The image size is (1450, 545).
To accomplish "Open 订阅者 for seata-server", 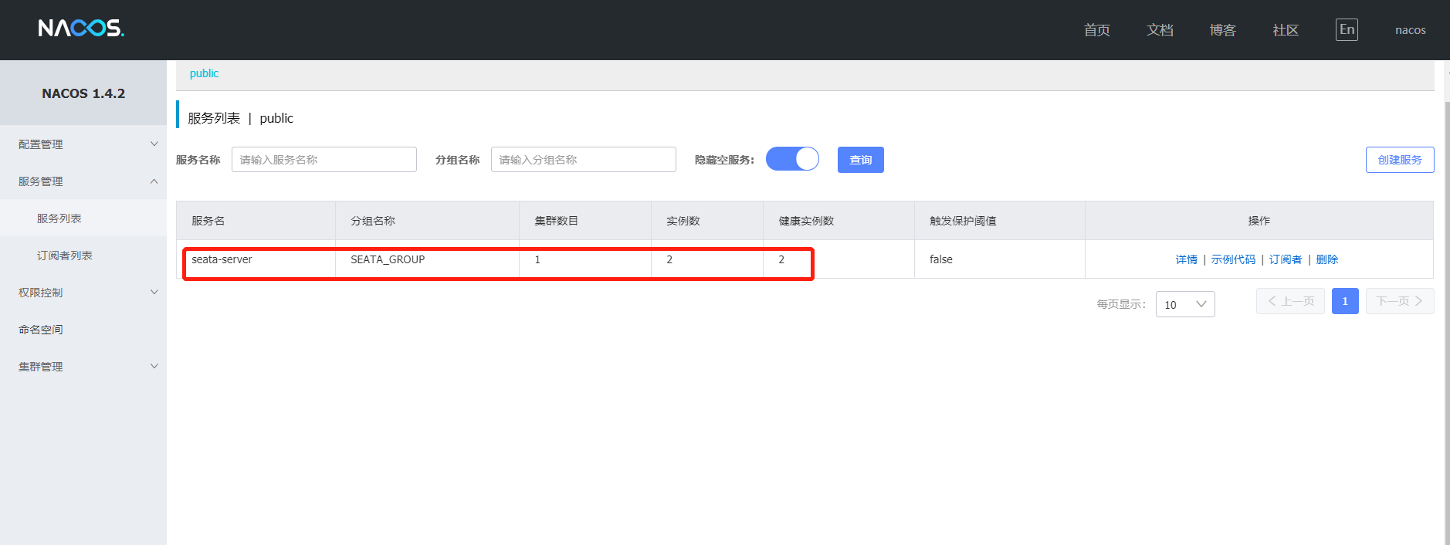I will point(1286,259).
